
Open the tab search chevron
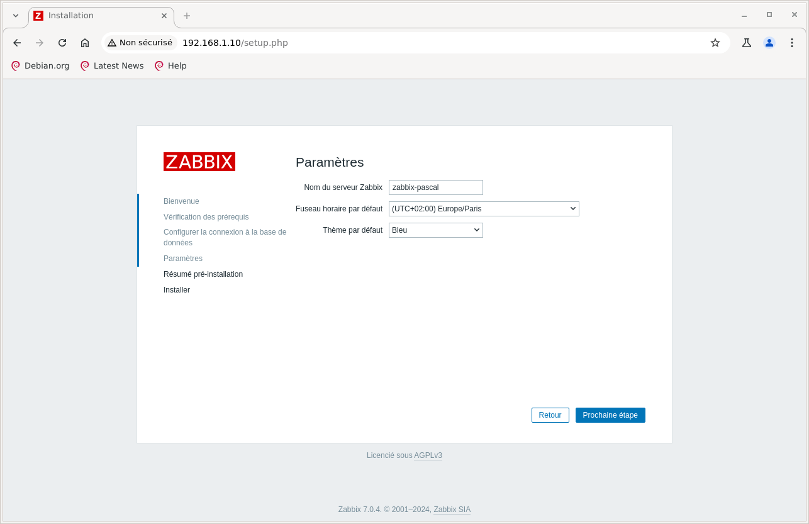tap(16, 16)
